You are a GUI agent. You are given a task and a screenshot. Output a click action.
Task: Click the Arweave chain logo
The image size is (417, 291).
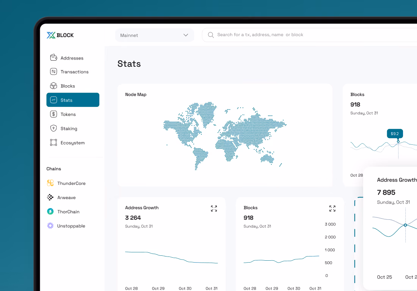(x=50, y=197)
